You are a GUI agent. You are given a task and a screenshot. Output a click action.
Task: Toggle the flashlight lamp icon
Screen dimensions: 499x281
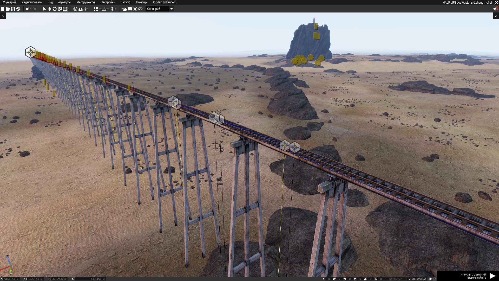click(x=135, y=9)
